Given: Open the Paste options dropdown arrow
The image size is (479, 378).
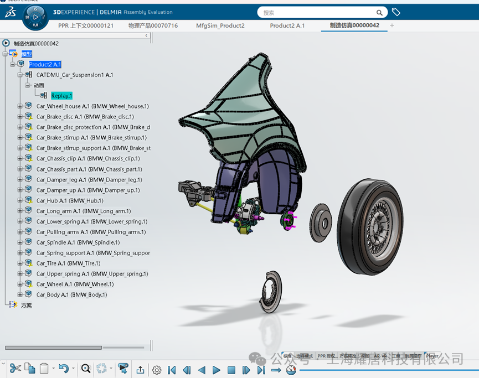Looking at the screenshot, I should point(54,369).
